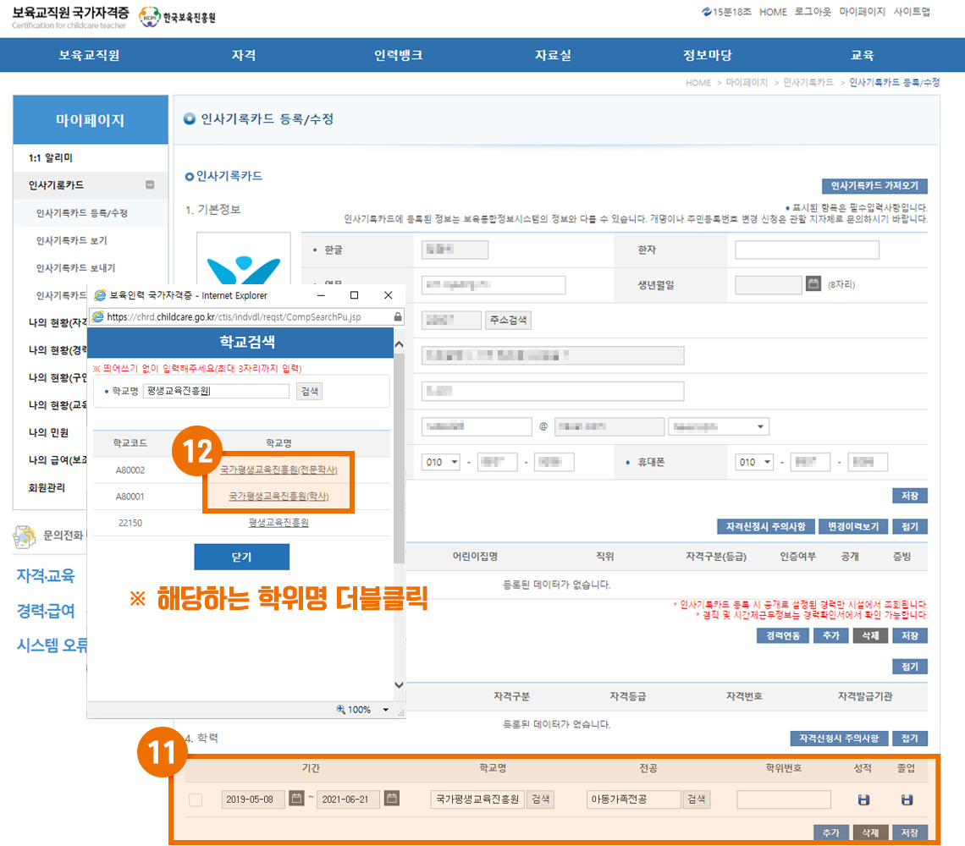Click the disk icon under 졸업 column

coord(906,799)
